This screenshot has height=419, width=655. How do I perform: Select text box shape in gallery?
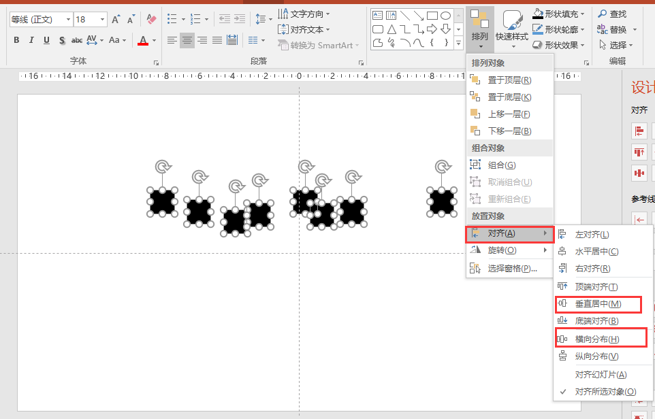(378, 16)
